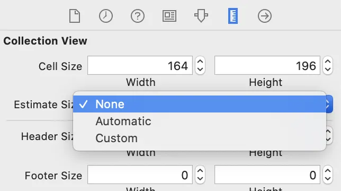
Task: Open the Attributes inspector
Action: click(x=201, y=16)
